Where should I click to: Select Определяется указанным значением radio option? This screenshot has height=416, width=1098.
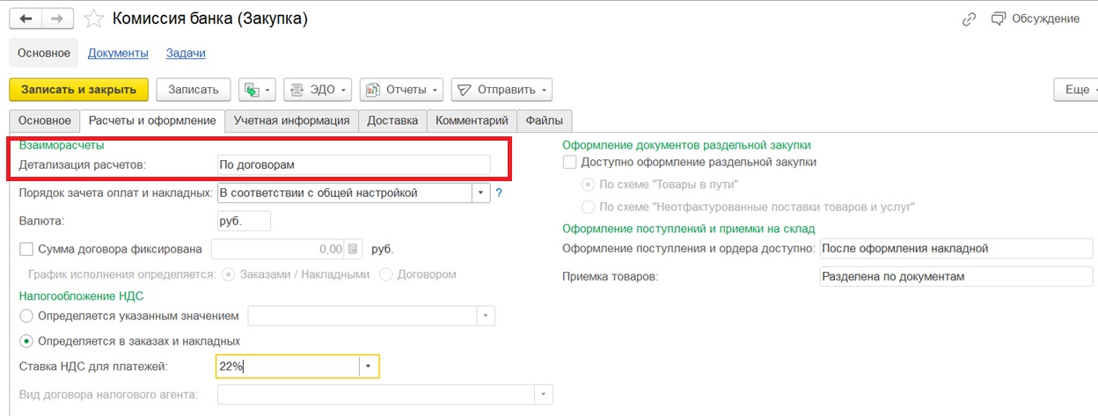pos(26,316)
